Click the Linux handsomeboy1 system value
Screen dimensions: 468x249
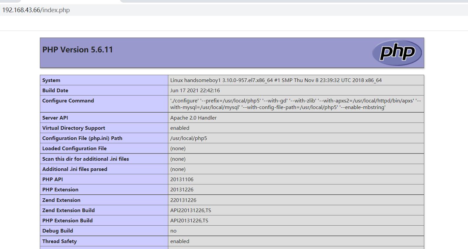[x=276, y=80]
